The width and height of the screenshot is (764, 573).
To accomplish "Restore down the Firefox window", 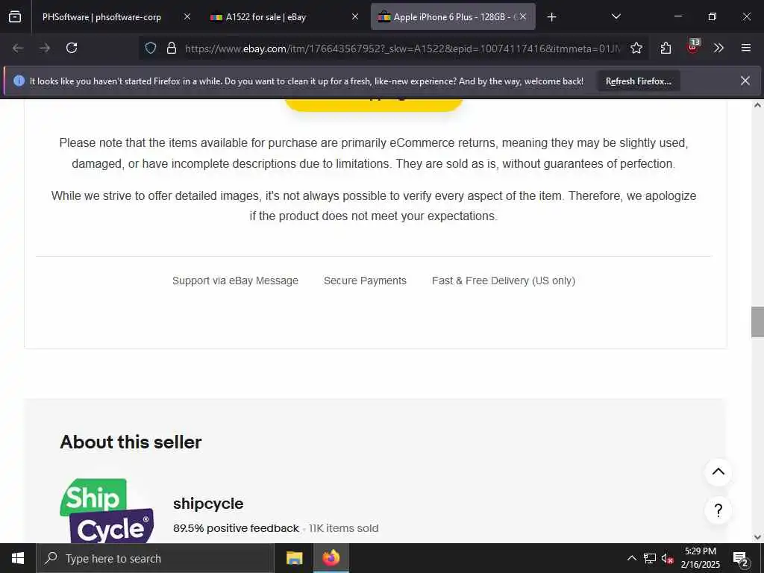I will click(x=713, y=16).
